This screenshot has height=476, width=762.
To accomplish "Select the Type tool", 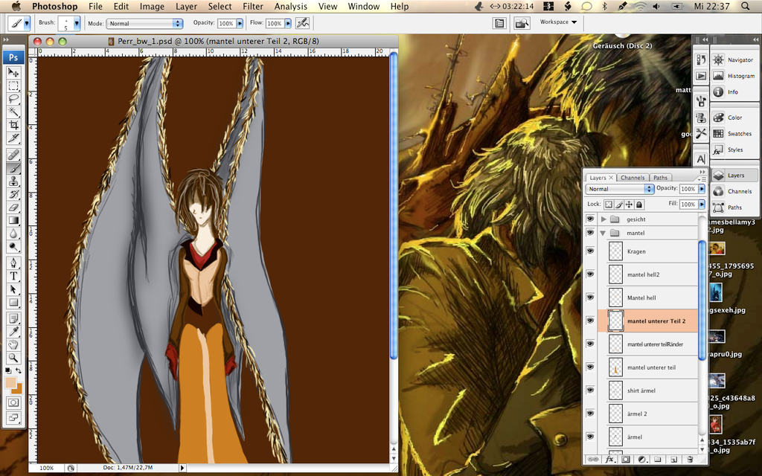I will tap(13, 276).
